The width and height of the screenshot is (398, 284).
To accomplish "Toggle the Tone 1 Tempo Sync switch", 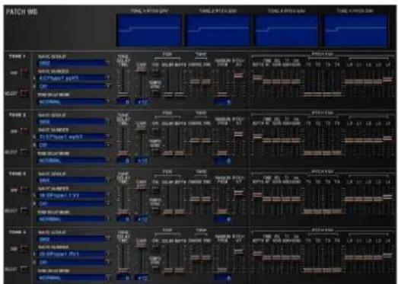I will point(155,92).
